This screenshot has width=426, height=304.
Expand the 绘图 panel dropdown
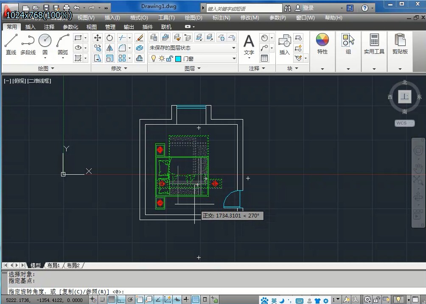click(x=46, y=68)
